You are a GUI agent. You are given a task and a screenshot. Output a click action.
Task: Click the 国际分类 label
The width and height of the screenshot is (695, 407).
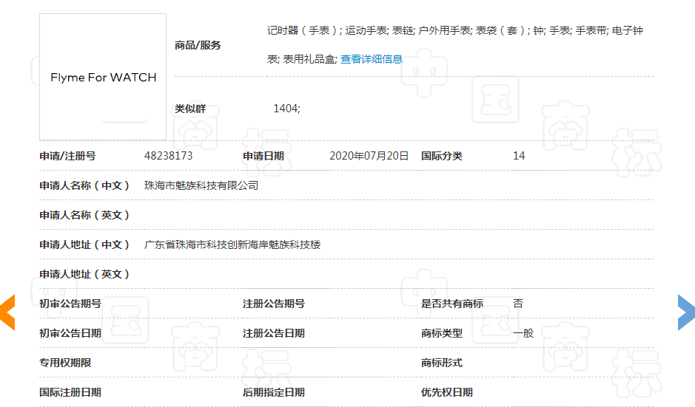pyautogui.click(x=441, y=156)
